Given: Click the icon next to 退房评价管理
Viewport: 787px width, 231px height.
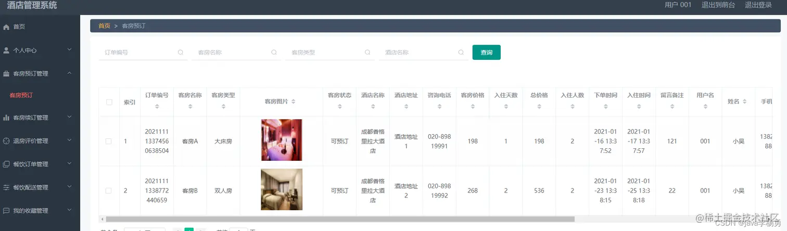Looking at the screenshot, I should (6, 141).
